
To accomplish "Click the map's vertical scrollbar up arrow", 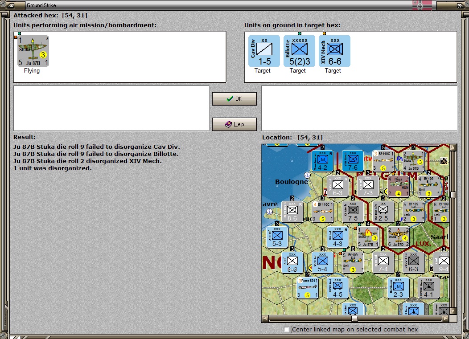I will (453, 147).
